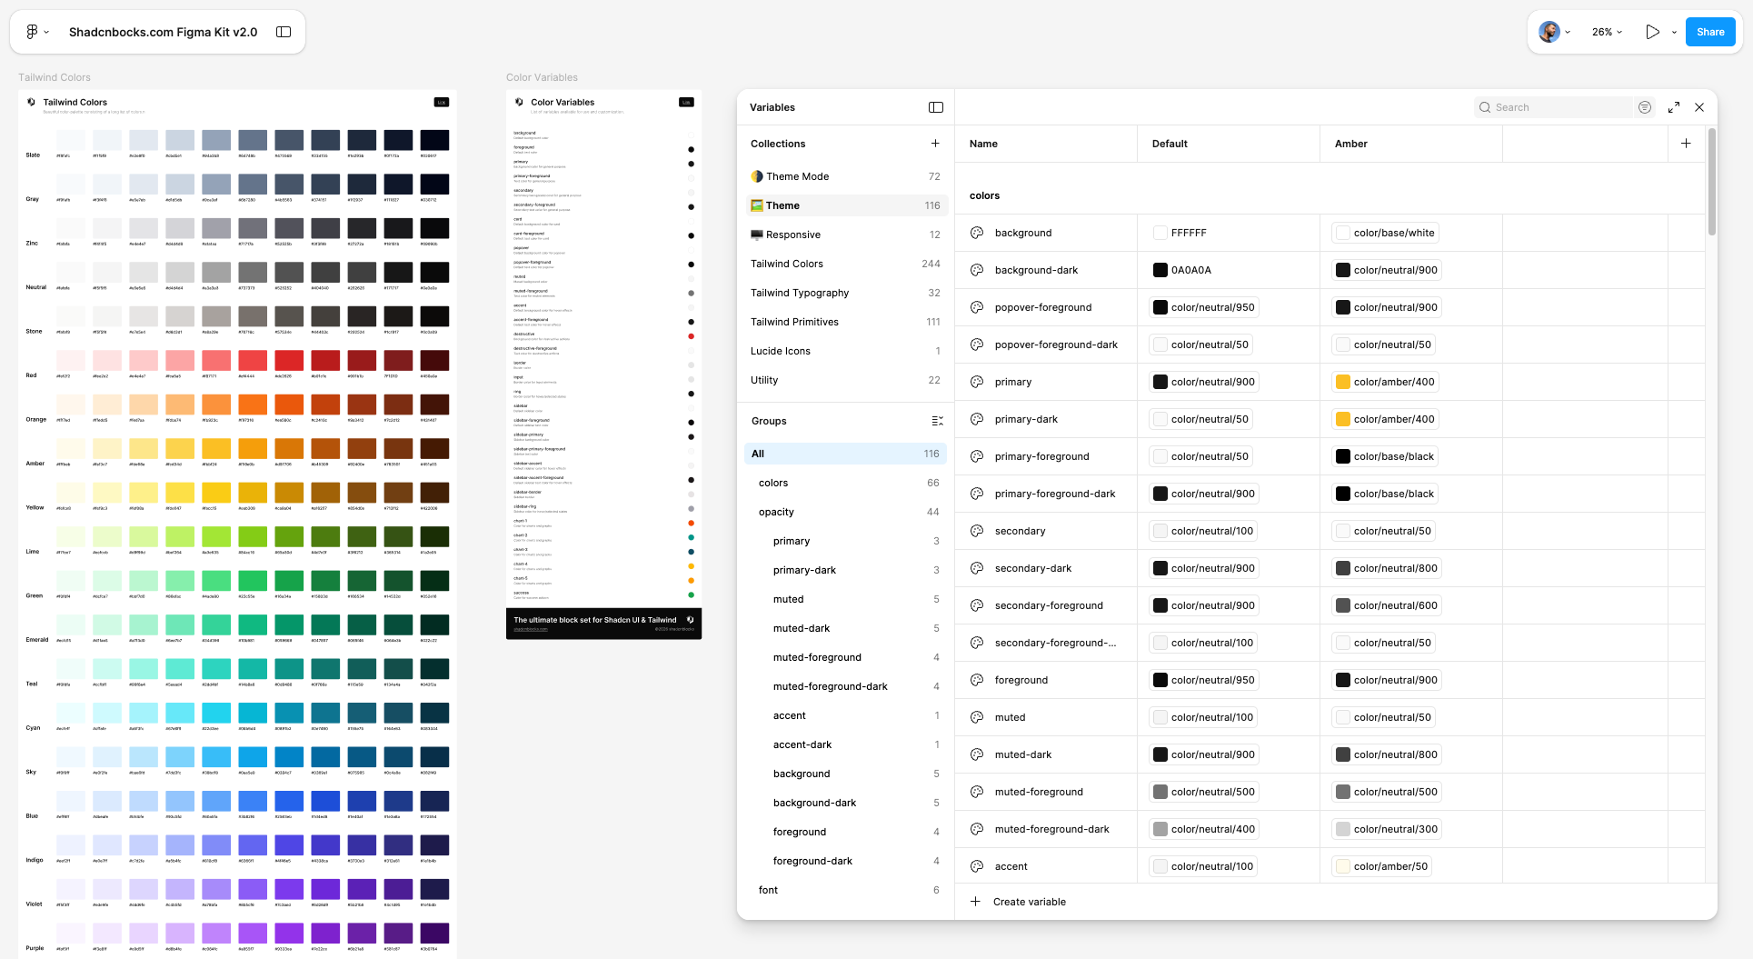Select the accent-dark subgroup
Screen dimensions: 1753x959
pos(845,744)
